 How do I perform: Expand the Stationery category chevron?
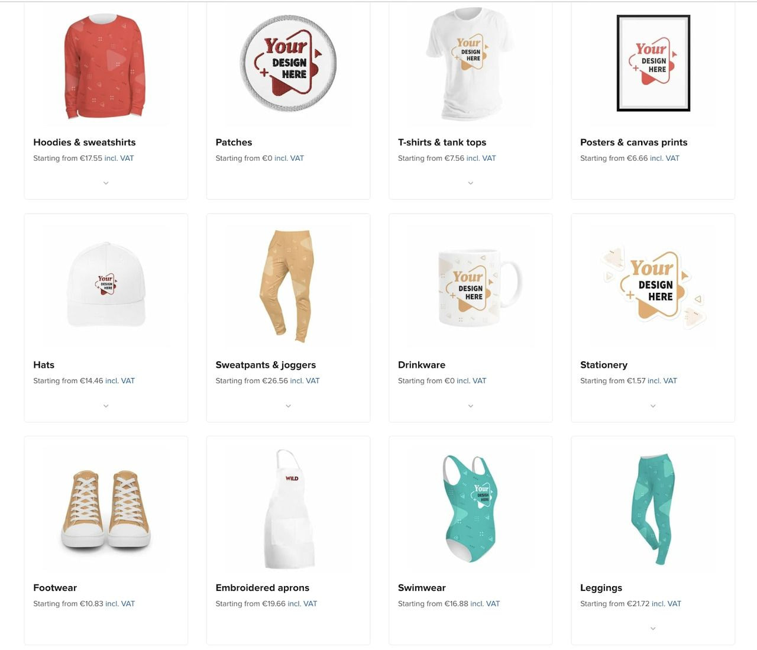click(x=653, y=406)
